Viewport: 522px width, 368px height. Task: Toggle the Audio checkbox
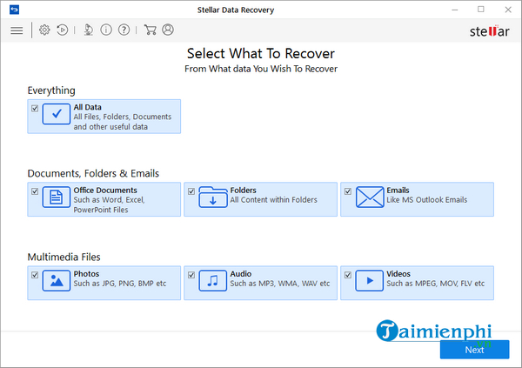(191, 275)
